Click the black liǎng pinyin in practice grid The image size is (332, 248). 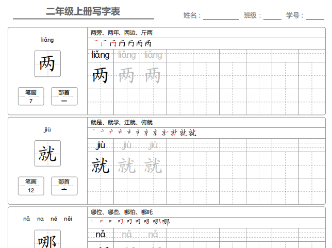click(101, 55)
